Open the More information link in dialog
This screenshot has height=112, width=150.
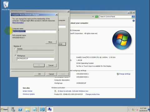[18, 23]
